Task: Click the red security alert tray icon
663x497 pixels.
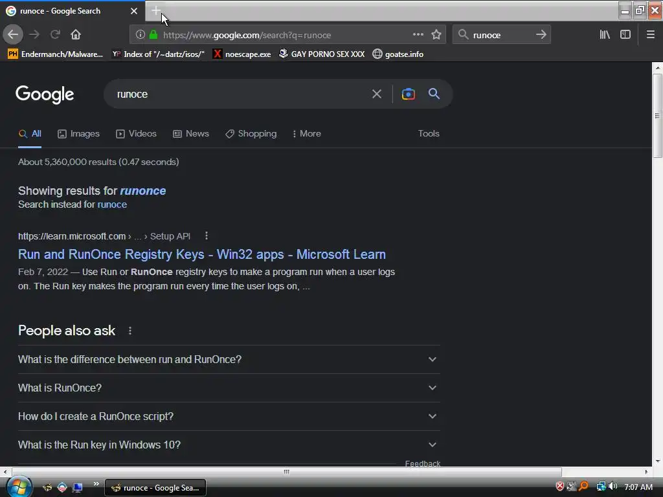Action: pyautogui.click(x=559, y=487)
